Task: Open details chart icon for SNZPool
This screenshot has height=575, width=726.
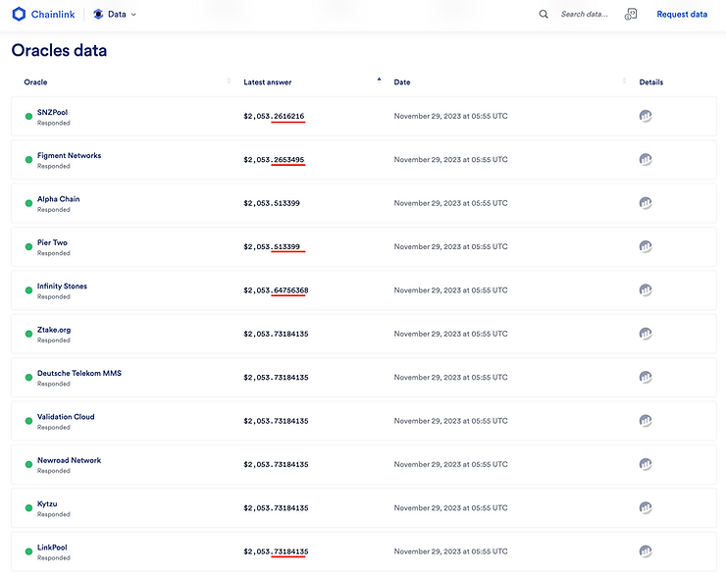Action: point(646,116)
